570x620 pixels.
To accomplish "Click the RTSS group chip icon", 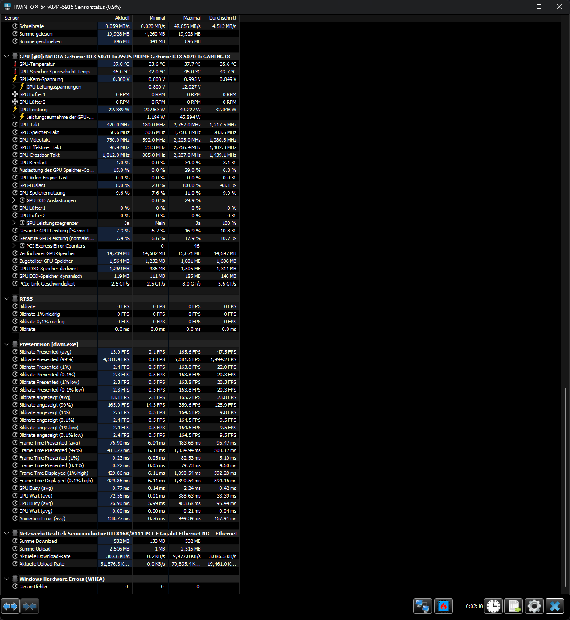I will pos(15,299).
